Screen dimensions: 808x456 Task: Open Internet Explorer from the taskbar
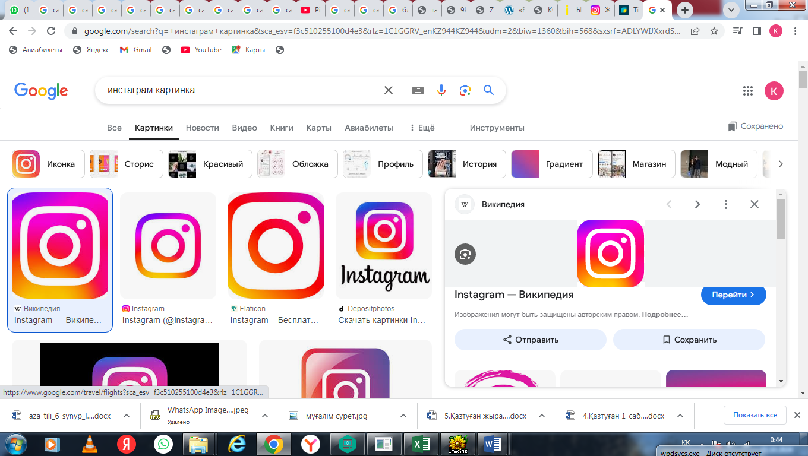coord(236,444)
